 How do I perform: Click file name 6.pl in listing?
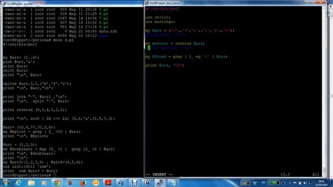pyautogui.click(x=104, y=14)
